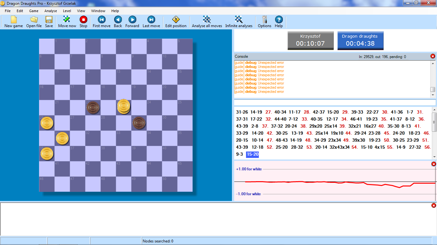The image size is (437, 245).
Task: Click the Move now toolbar icon
Action: click(x=67, y=22)
